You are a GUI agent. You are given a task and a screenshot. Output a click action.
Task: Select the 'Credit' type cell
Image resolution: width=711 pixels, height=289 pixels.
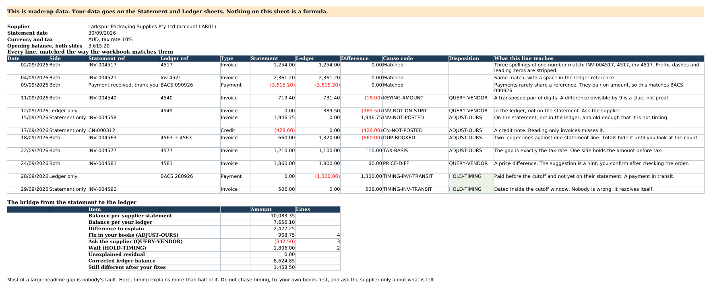235,130
